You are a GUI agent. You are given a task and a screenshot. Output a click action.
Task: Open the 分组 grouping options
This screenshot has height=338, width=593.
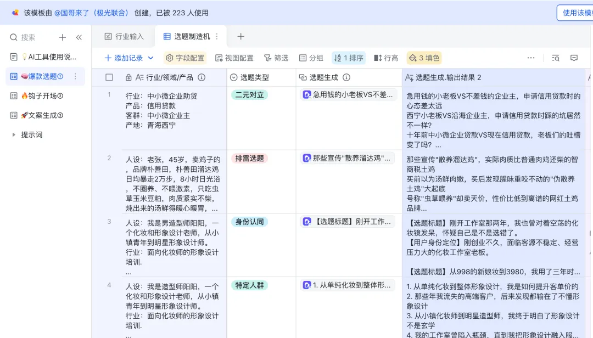pyautogui.click(x=311, y=58)
